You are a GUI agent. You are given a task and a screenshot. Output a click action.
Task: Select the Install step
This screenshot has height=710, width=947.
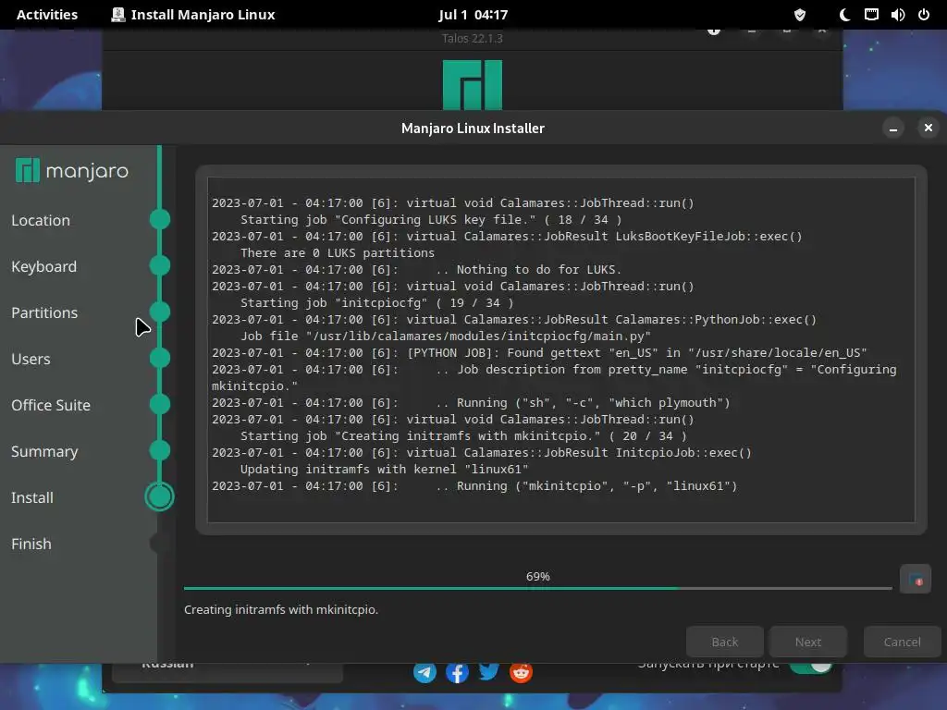tap(32, 497)
